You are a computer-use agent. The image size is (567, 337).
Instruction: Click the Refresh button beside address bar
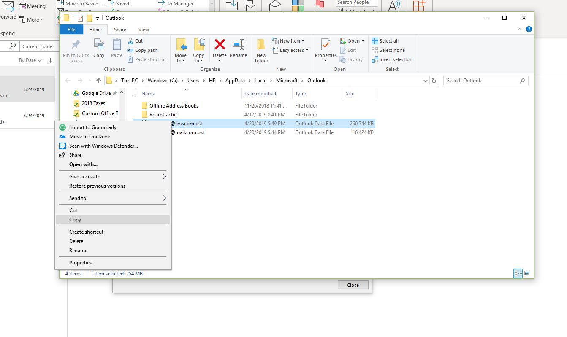click(x=434, y=81)
